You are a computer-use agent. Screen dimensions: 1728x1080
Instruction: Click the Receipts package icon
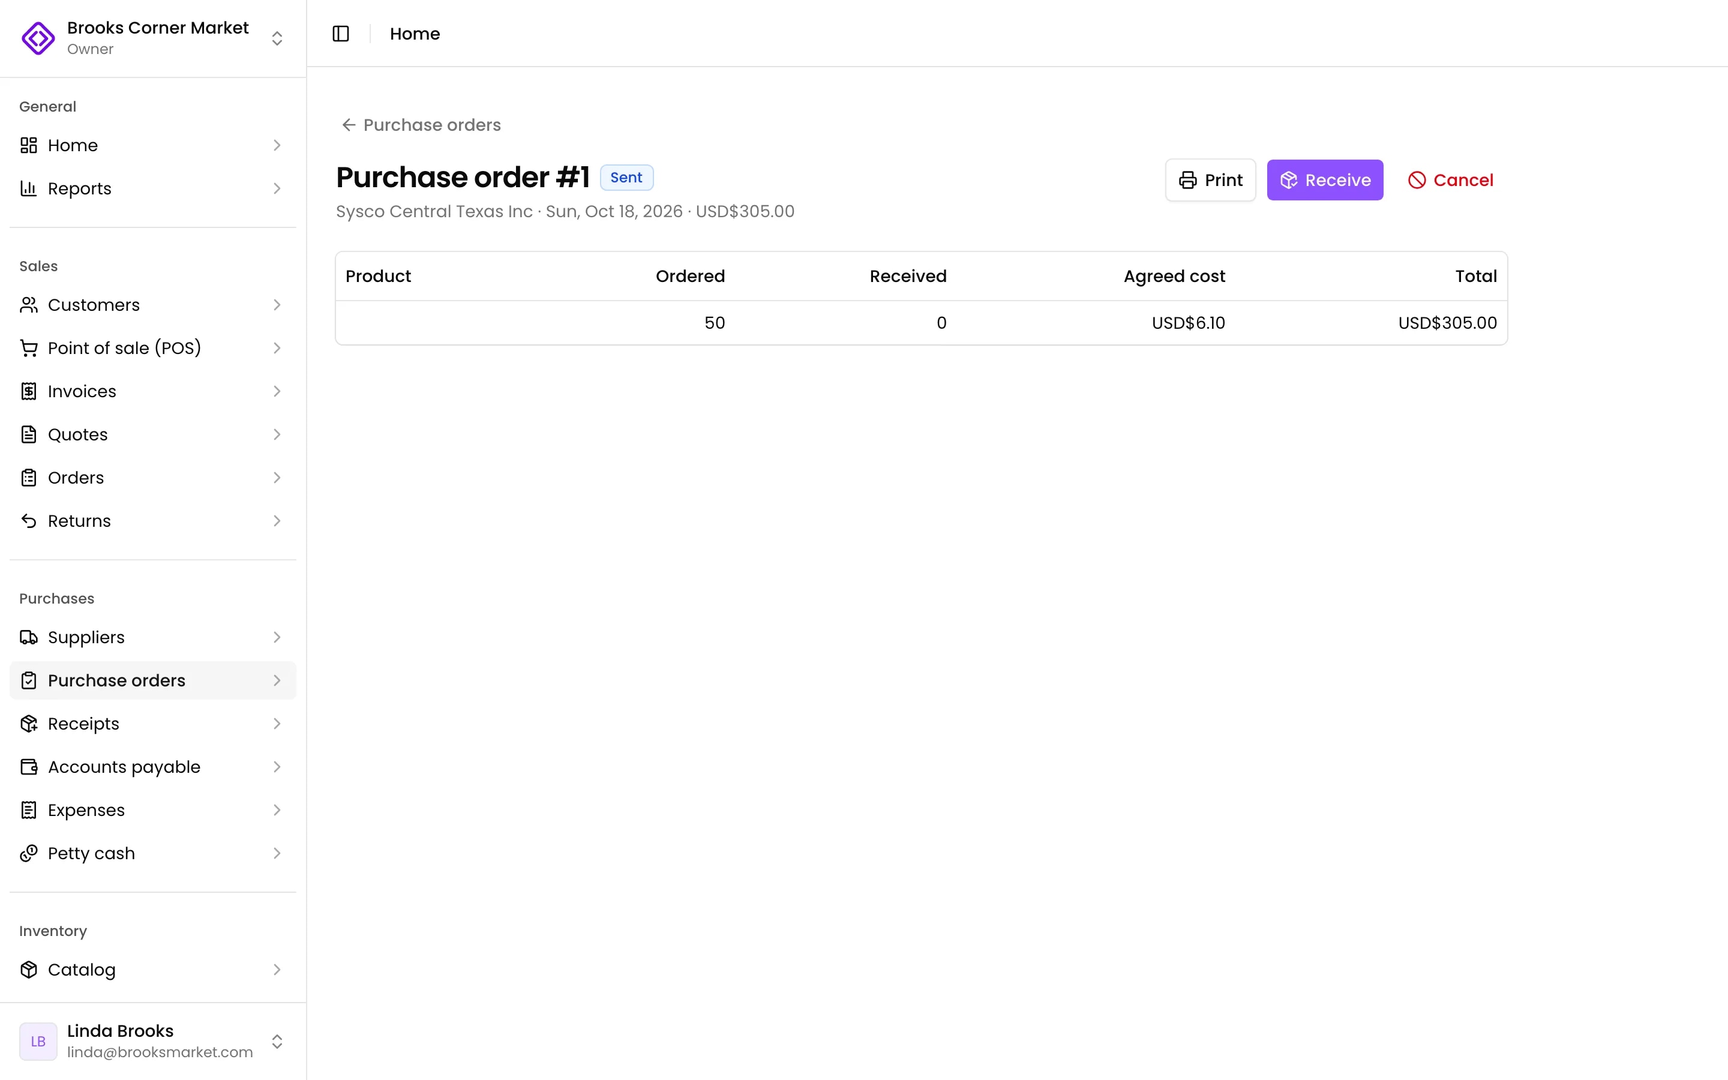[29, 724]
